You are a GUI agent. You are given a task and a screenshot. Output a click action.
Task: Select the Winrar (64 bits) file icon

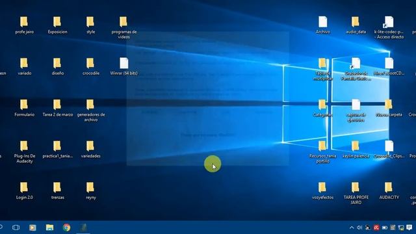123,63
